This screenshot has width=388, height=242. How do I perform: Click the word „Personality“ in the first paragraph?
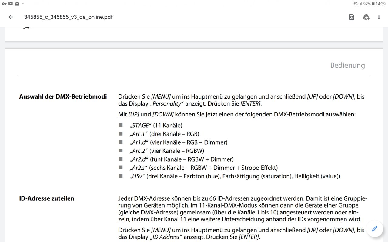pyautogui.click(x=166, y=103)
